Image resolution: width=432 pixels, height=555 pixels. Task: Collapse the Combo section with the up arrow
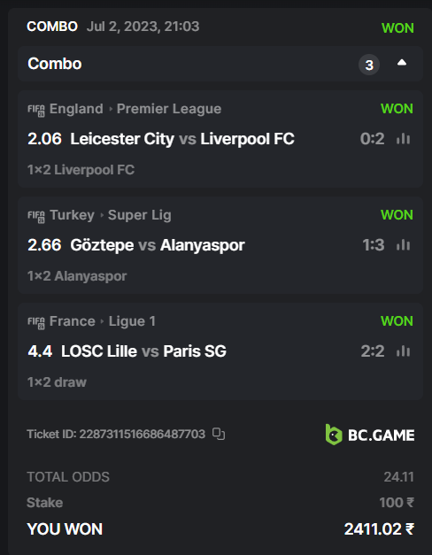[x=402, y=63]
